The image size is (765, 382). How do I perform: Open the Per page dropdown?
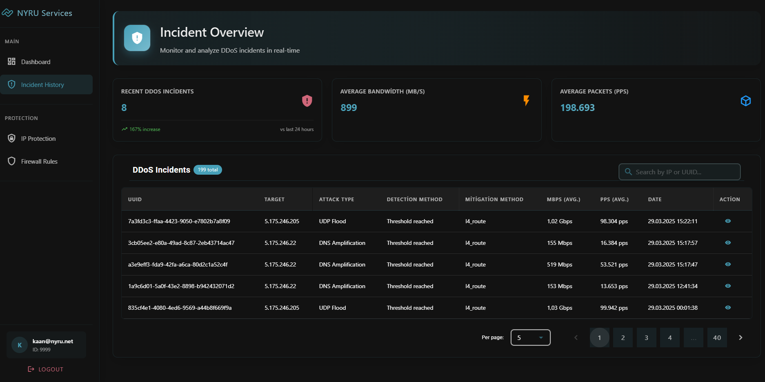[x=530, y=338]
